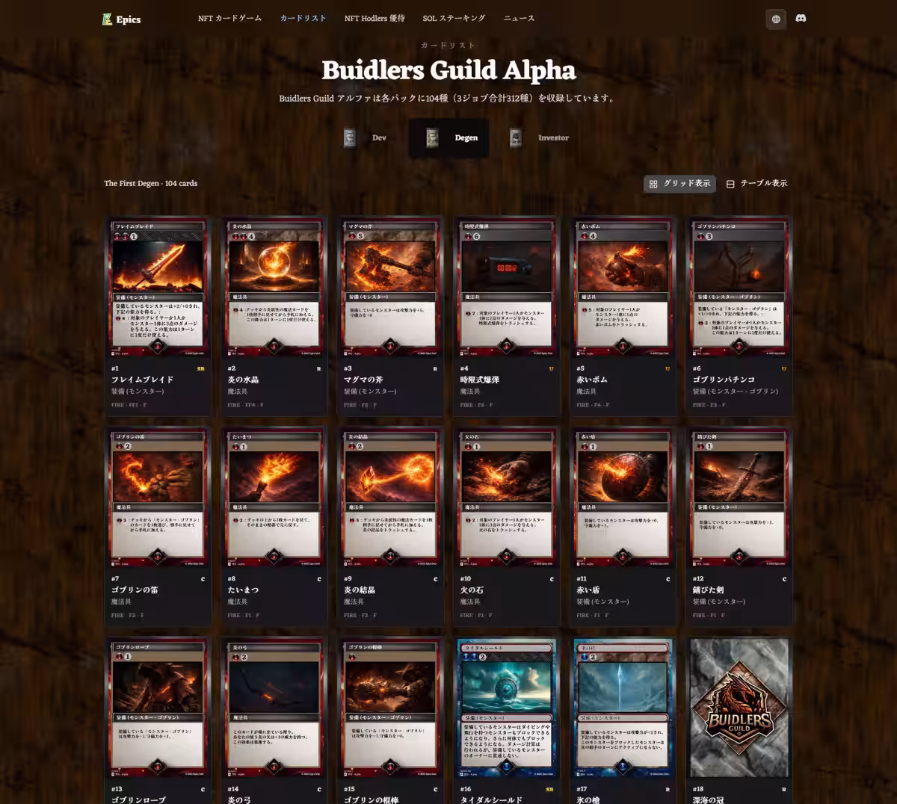Open the Buidlers Guild card back
Image resolution: width=897 pixels, height=804 pixels.
[x=739, y=708]
